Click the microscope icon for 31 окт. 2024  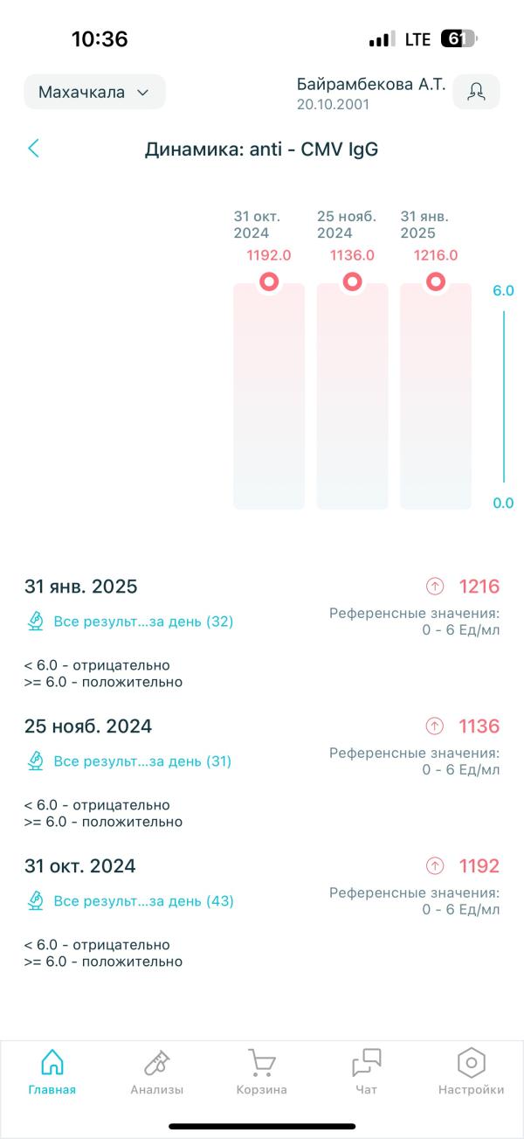36,901
